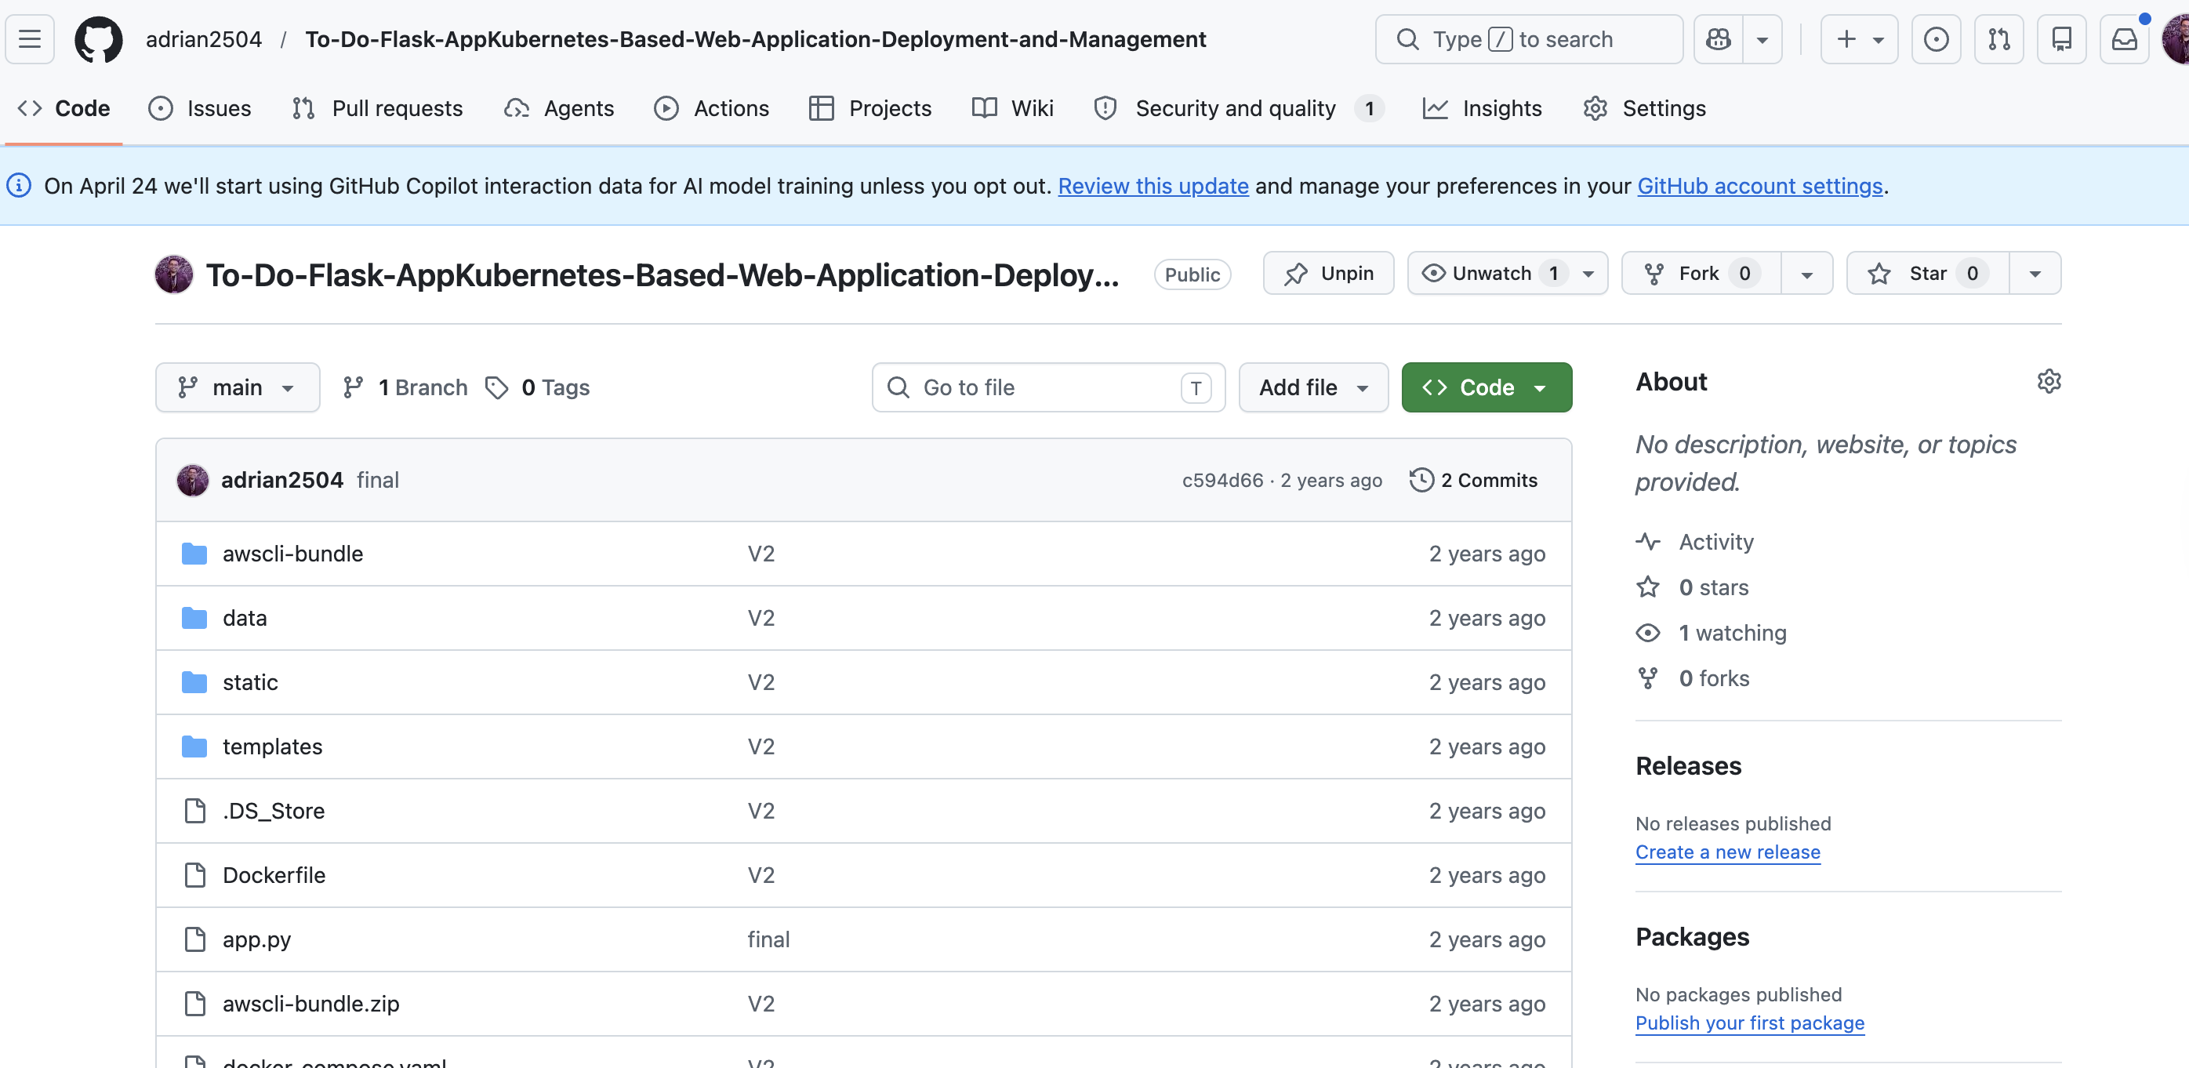Open the hamburger navigation menu
The image size is (2189, 1068).
pos(30,39)
